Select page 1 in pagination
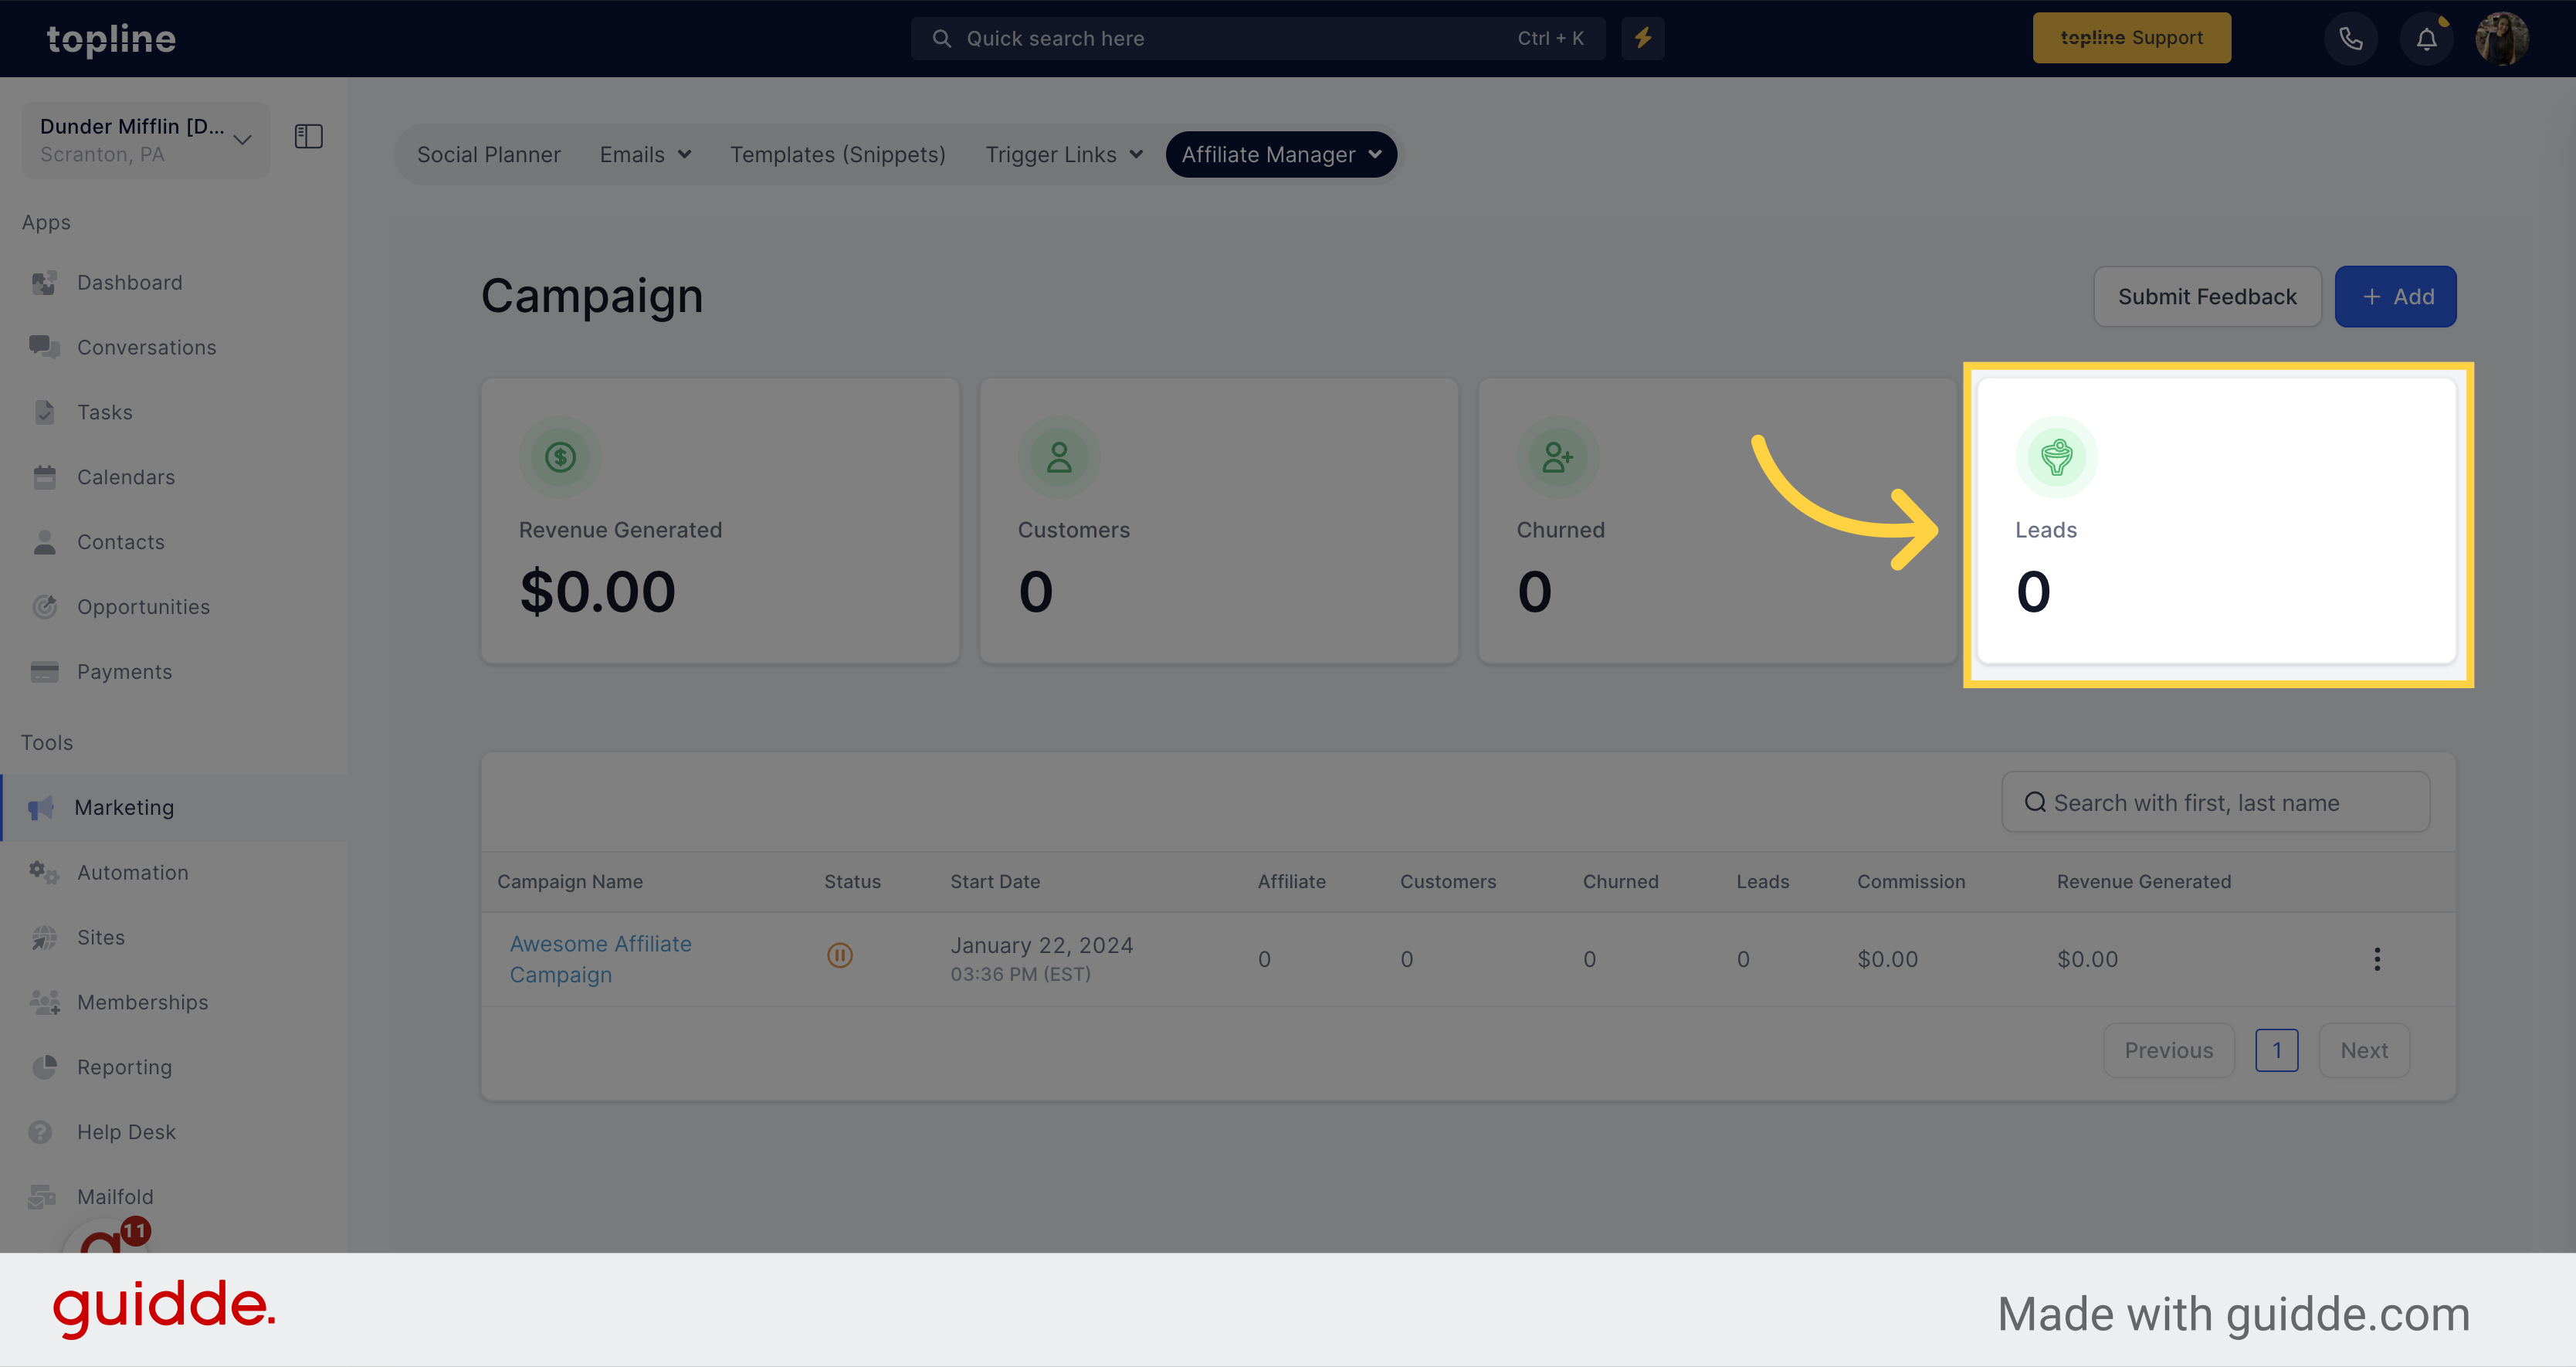Viewport: 2576px width, 1367px height. click(x=2276, y=1050)
